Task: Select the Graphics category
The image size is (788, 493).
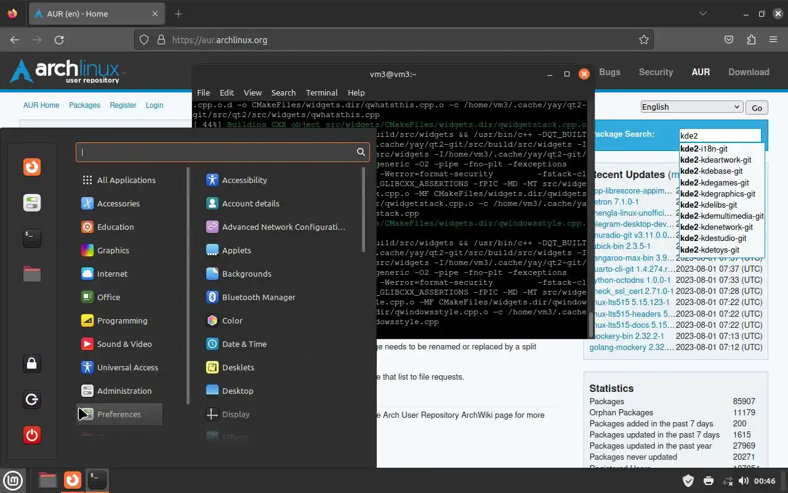Action: (119, 250)
